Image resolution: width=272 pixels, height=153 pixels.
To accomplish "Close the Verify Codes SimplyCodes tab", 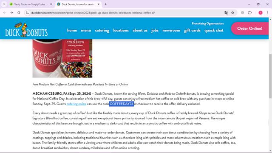I will 51,4.
